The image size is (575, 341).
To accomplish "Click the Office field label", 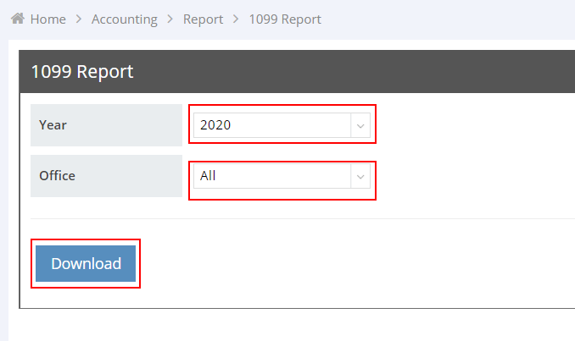I will [x=58, y=176].
